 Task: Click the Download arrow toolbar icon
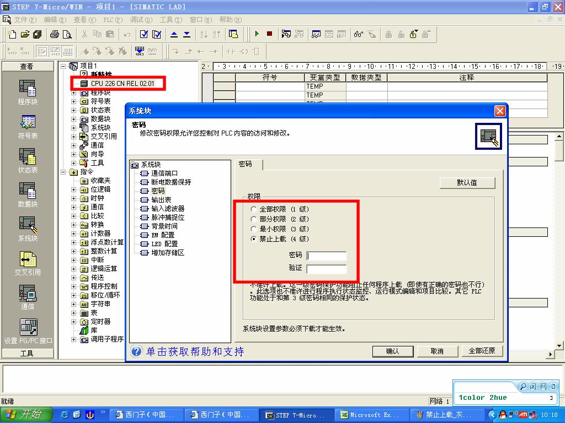[186, 34]
